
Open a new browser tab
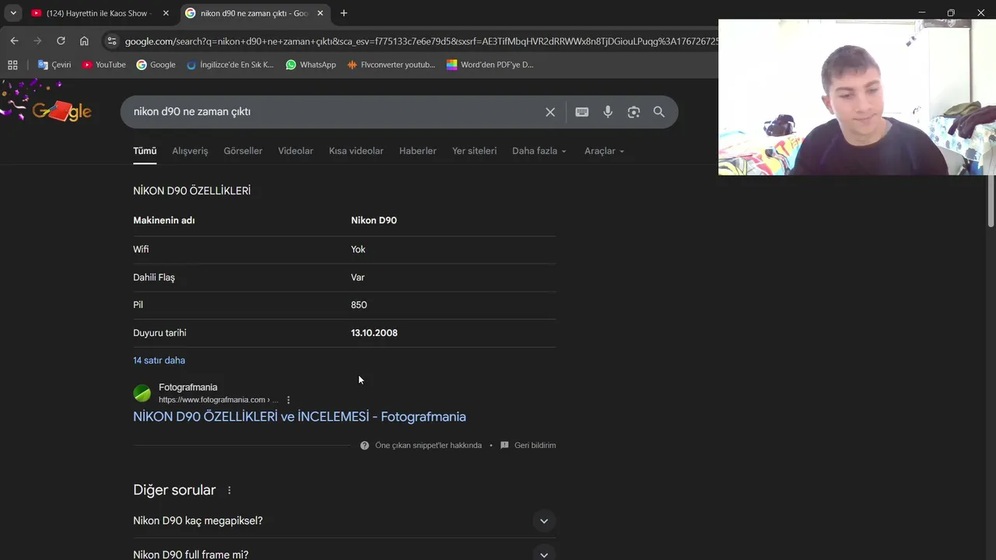pos(344,13)
